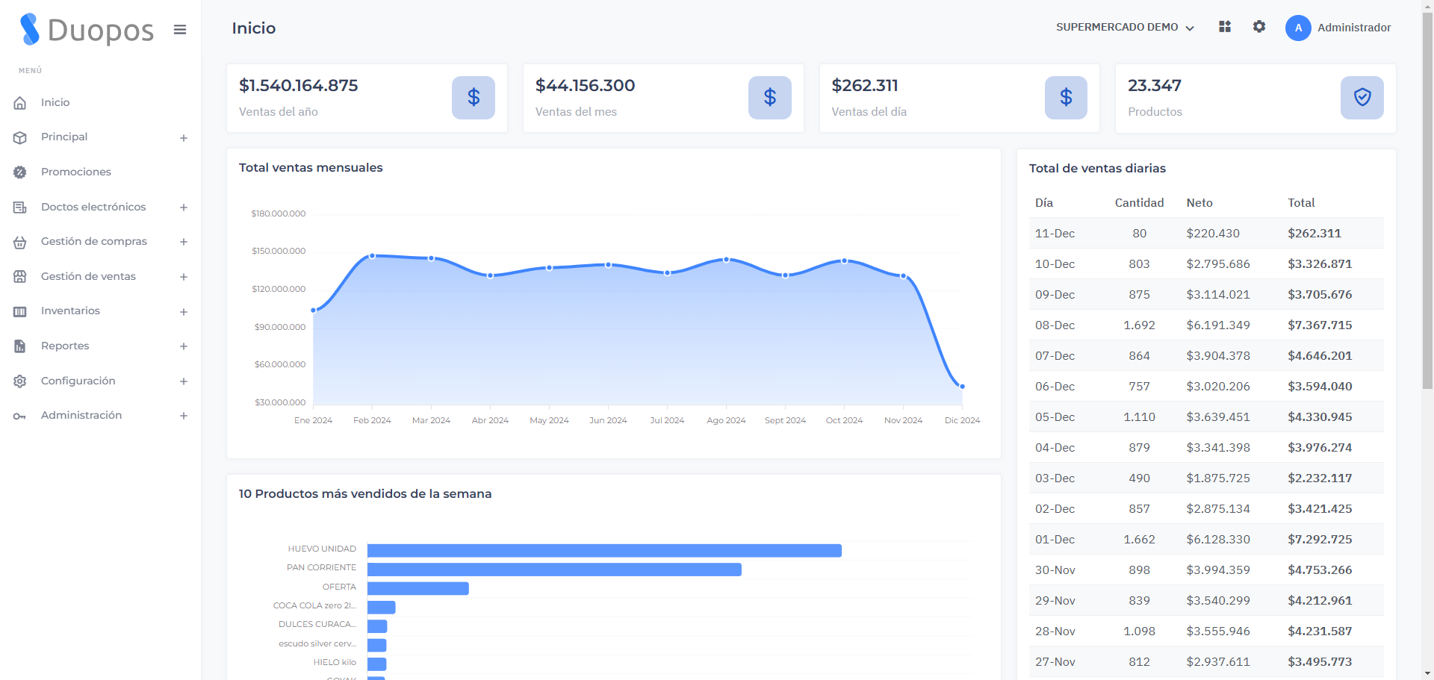The height and width of the screenshot is (680, 1434).
Task: Click dollar icon on Ventas del año card
Action: [x=474, y=98]
